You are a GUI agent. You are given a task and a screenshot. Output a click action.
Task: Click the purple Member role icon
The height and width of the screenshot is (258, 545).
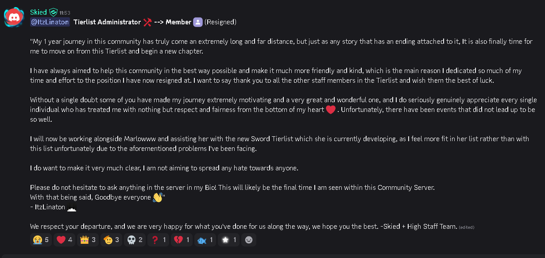click(x=198, y=22)
